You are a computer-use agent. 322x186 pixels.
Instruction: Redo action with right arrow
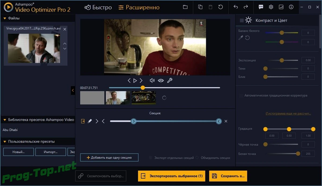pos(246,7)
